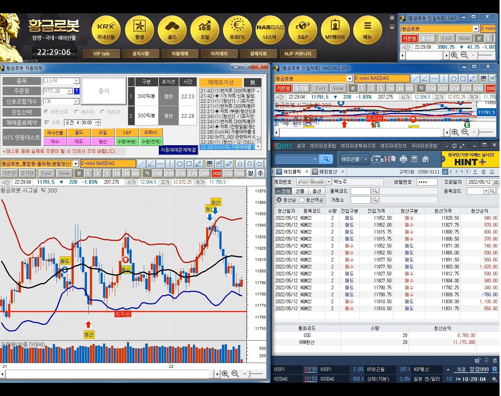The height and width of the screenshot is (396, 501).
Task: Toggle the 선물 filter button
Action: coord(300,191)
